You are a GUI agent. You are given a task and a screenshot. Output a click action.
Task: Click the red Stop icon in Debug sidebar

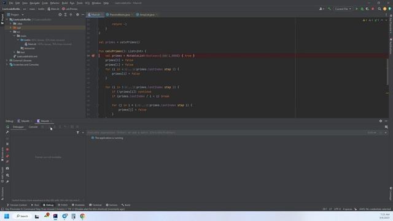7,150
